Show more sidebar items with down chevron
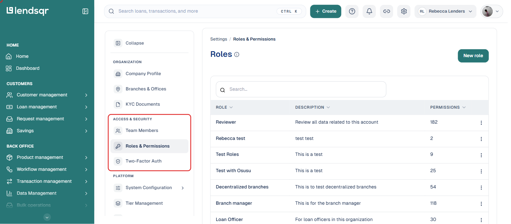 [x=47, y=217]
